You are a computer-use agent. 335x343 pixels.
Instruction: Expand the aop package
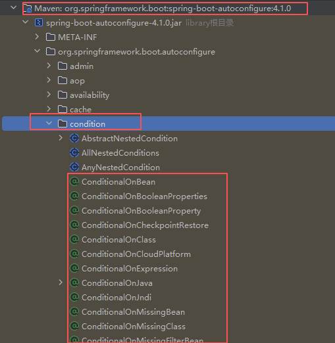(49, 80)
